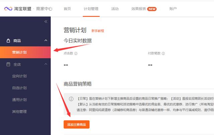Click the 付款笔数 label
The height and width of the screenshot is (135, 214).
click(x=154, y=53)
